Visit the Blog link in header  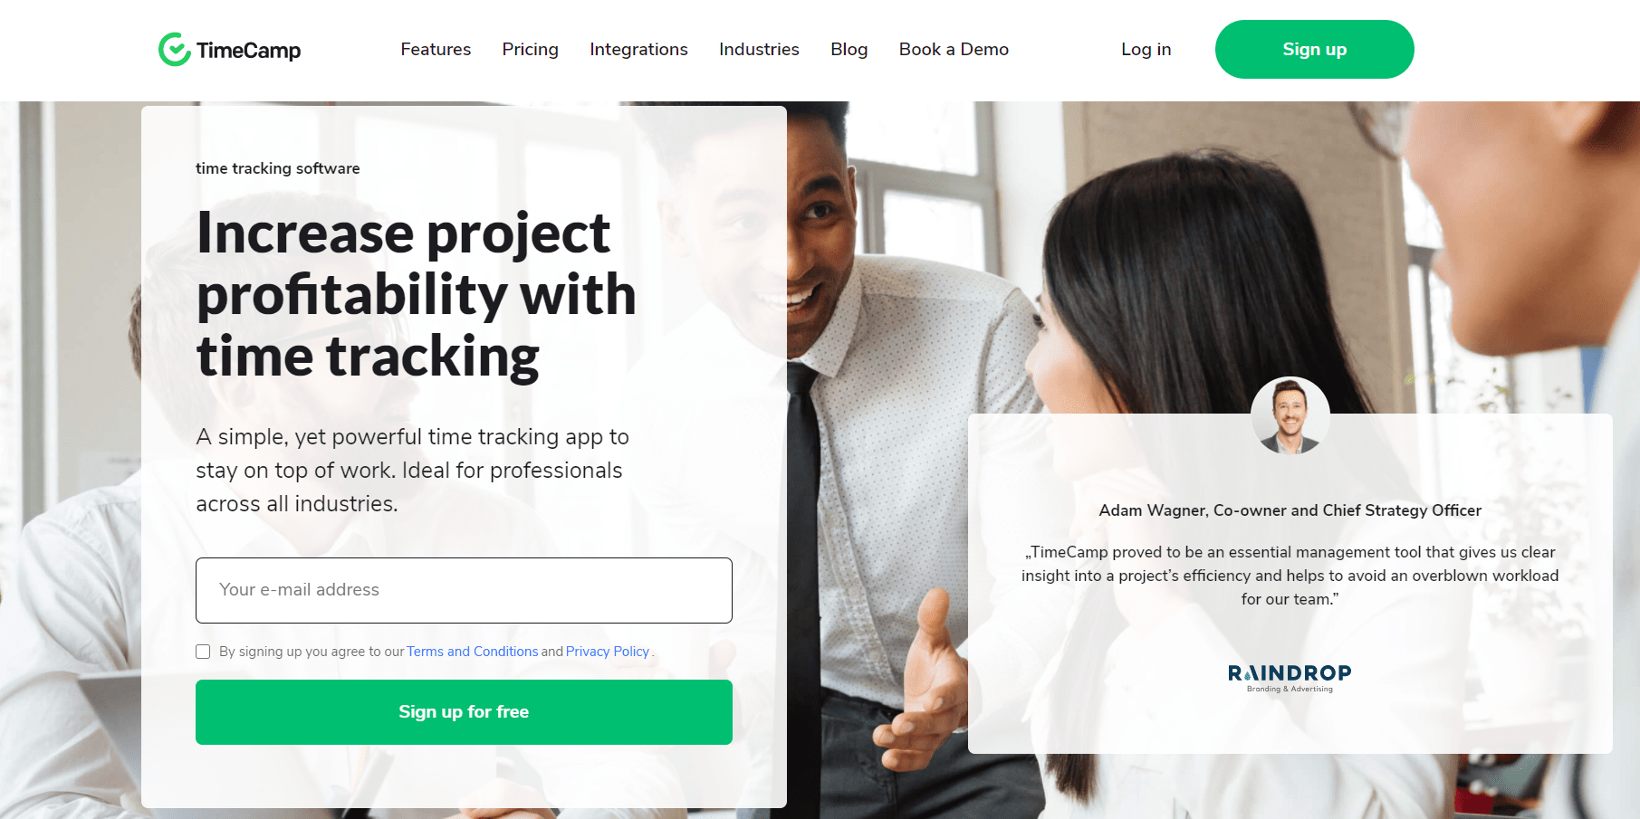849,49
